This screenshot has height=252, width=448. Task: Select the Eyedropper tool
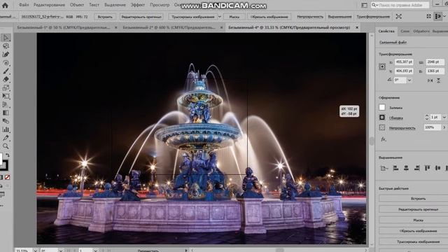point(6,138)
